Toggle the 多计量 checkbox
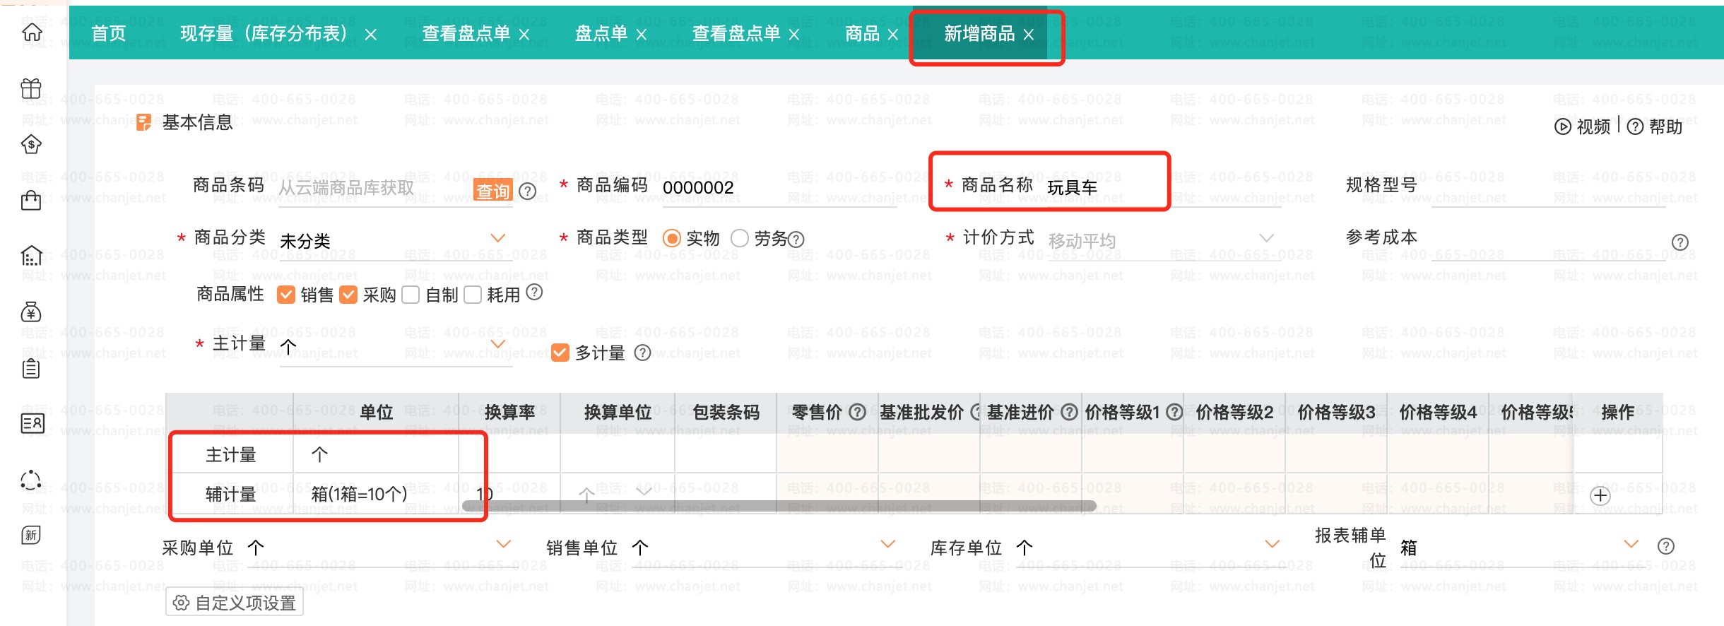 point(560,353)
